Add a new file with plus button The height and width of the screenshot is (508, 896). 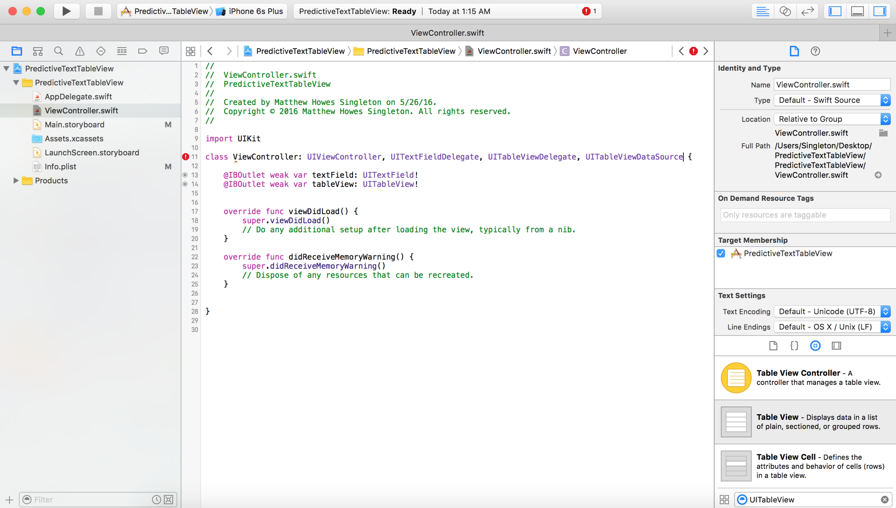9,499
